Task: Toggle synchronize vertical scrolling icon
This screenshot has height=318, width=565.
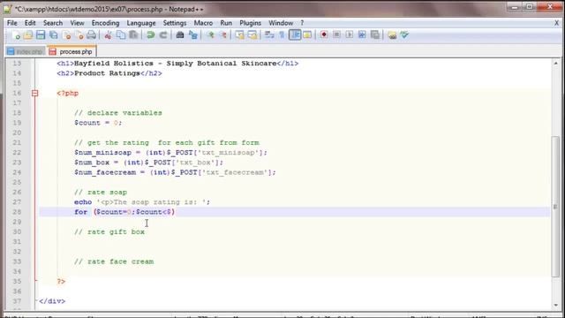Action: [239, 35]
